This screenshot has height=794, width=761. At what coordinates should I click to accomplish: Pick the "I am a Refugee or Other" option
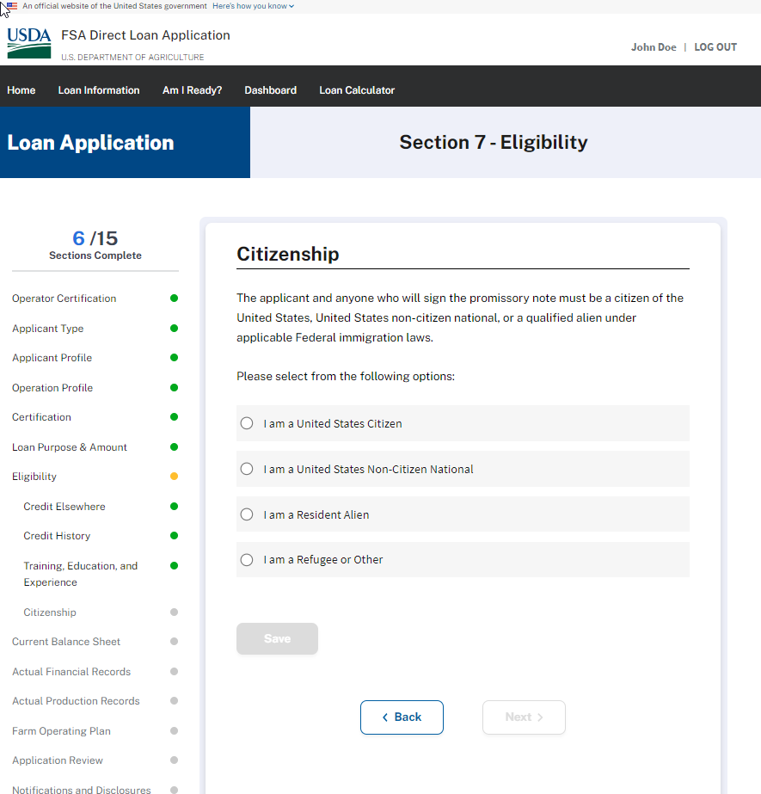[x=247, y=560]
